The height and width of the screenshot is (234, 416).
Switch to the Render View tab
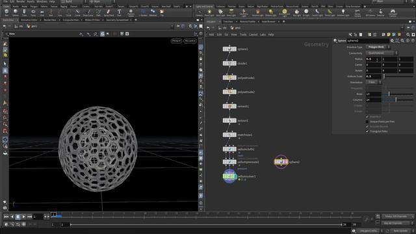[x=50, y=20]
